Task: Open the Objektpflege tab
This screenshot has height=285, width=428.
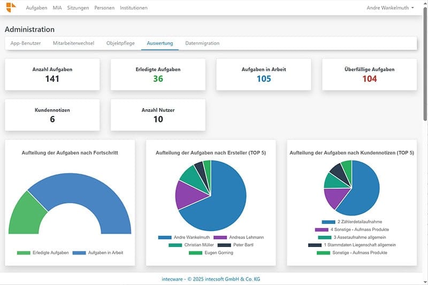Action: (120, 43)
